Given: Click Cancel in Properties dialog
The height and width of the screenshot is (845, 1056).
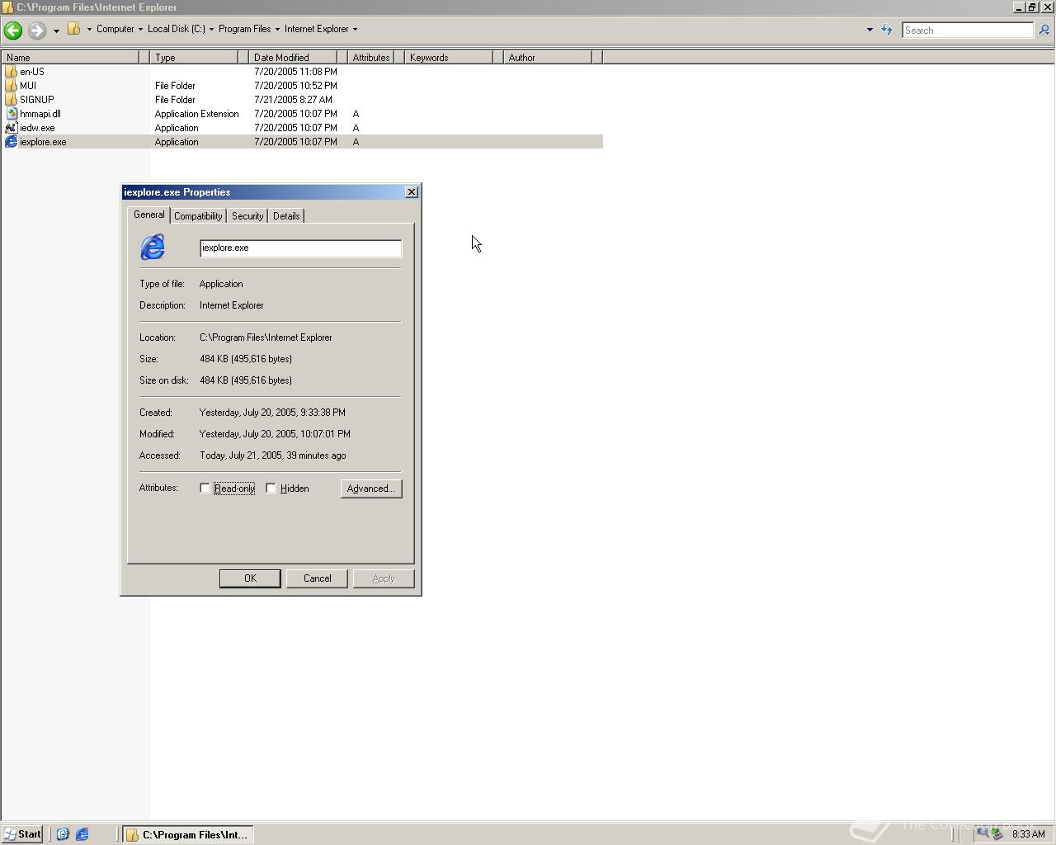Looking at the screenshot, I should click(x=317, y=578).
